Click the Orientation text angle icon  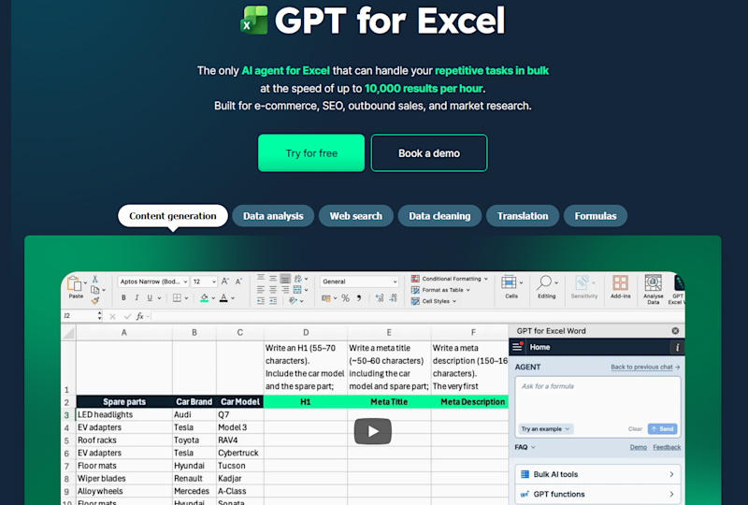pyautogui.click(x=293, y=301)
